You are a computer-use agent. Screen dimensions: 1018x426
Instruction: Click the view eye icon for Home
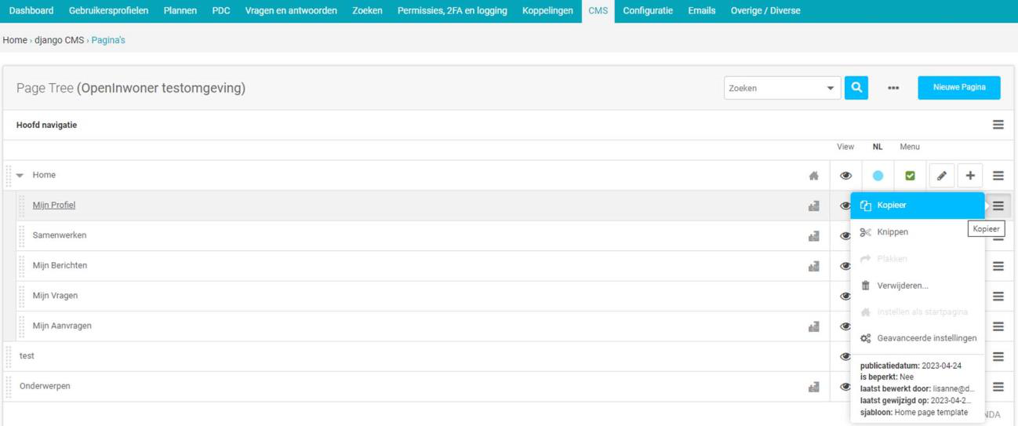[845, 176]
